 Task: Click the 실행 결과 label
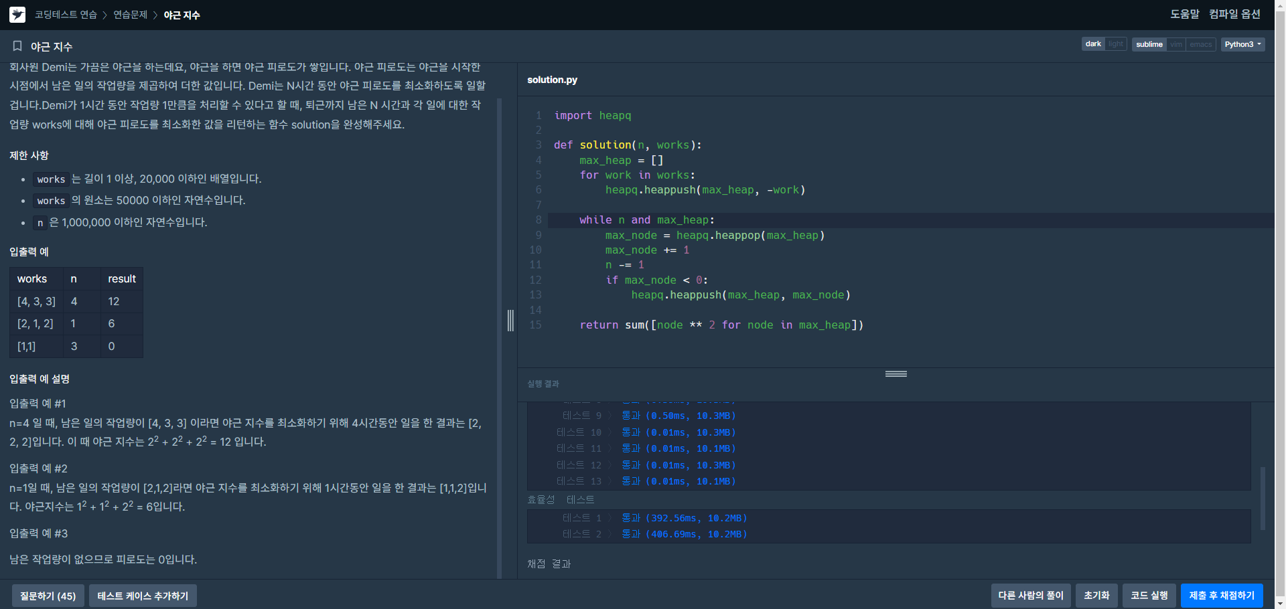[x=543, y=383]
